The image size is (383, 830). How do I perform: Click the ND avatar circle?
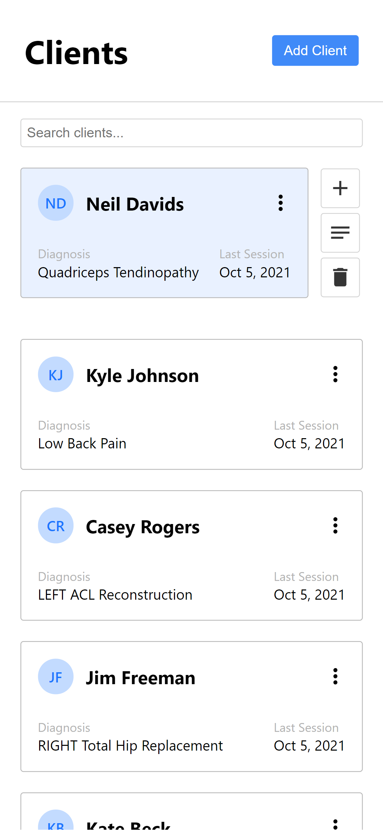point(56,203)
